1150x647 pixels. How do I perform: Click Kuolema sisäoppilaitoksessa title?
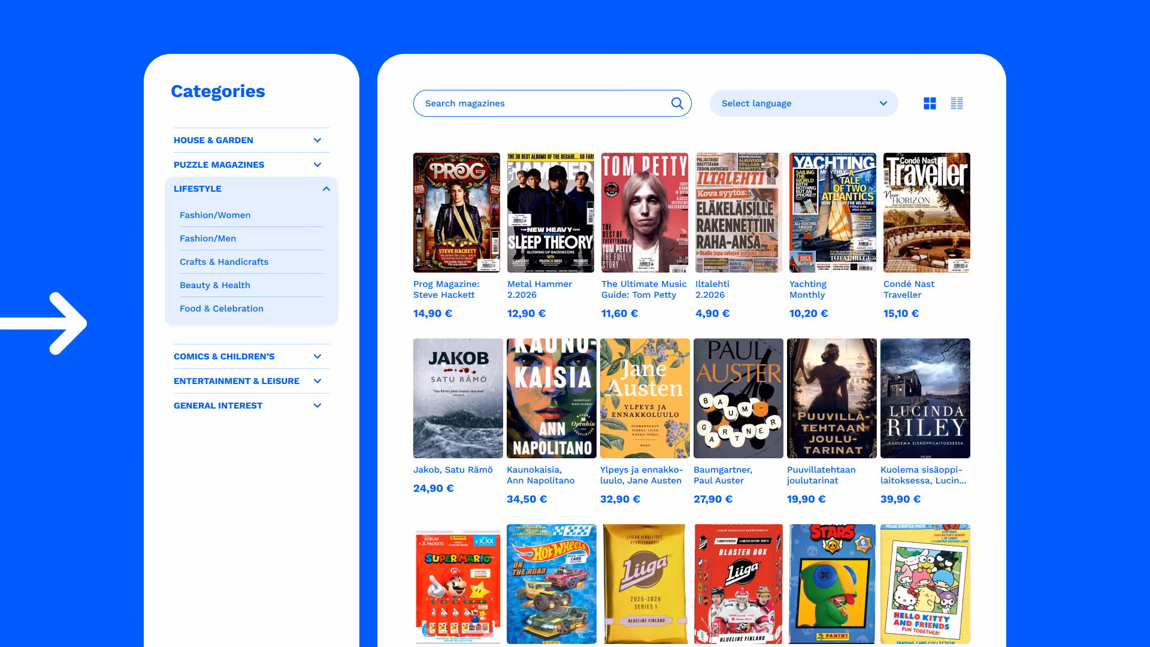tap(923, 475)
